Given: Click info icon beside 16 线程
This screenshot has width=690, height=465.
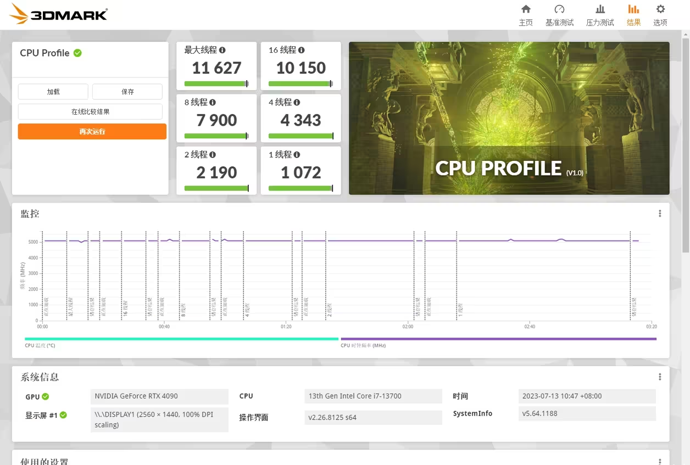Looking at the screenshot, I should point(302,50).
